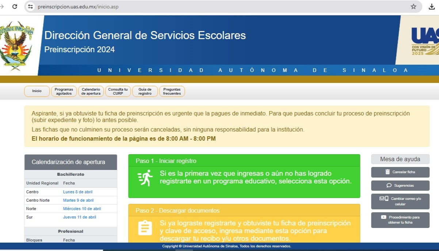Open the Sugerencias button
The height and width of the screenshot is (251, 439).
point(400,186)
